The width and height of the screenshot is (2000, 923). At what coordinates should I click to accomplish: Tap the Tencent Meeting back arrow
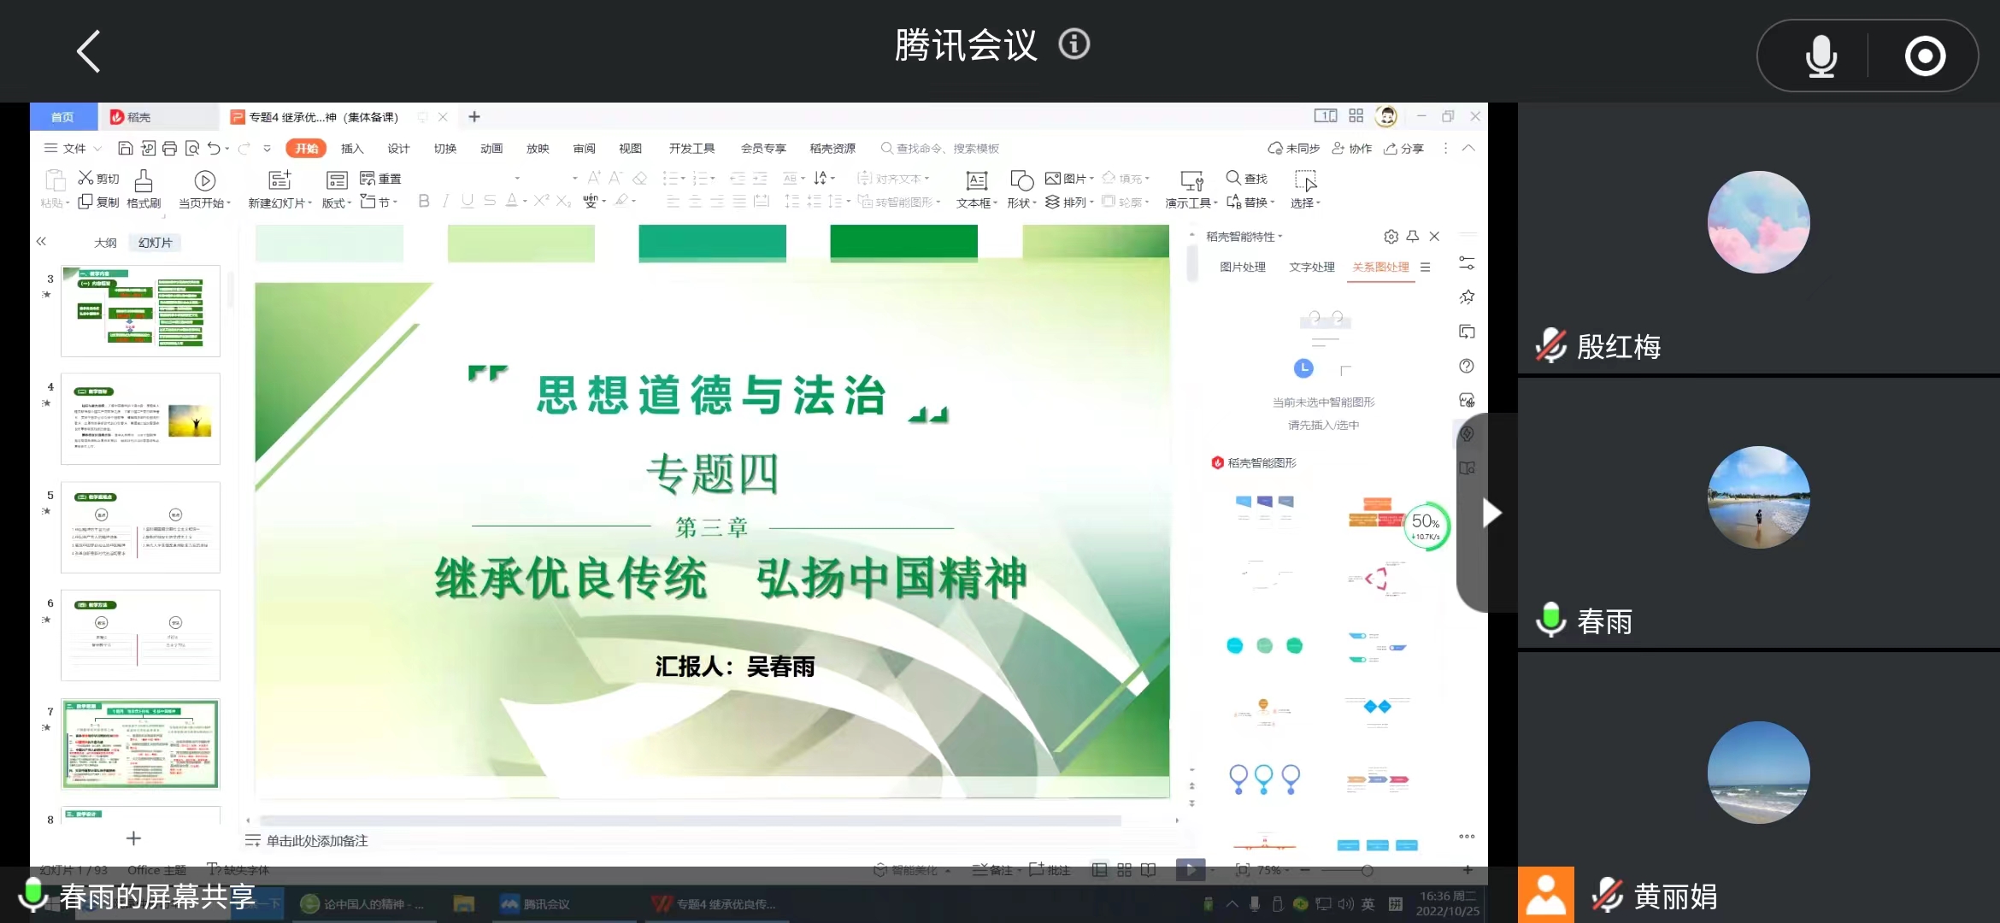point(89,51)
